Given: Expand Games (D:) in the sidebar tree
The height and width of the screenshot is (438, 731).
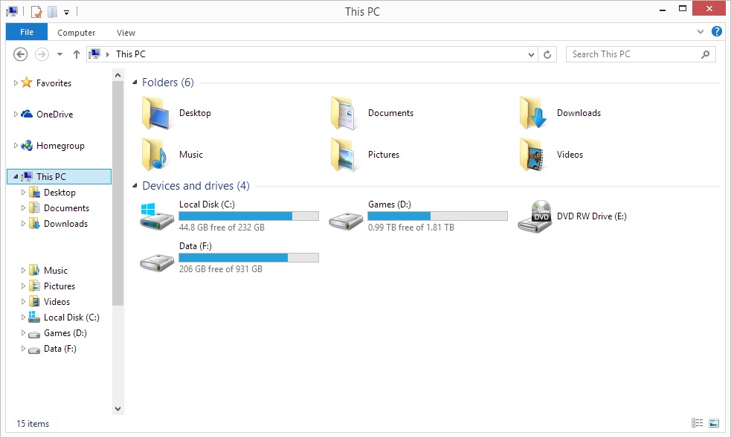Looking at the screenshot, I should click(23, 333).
